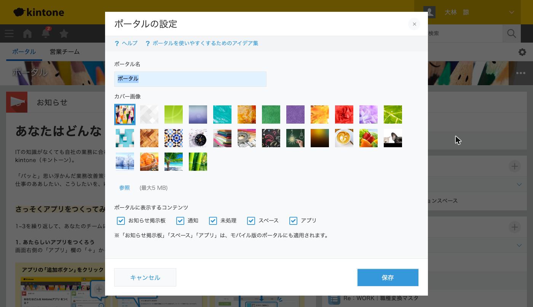Open the hamburger menu icon
The image size is (533, 307).
tap(9, 33)
